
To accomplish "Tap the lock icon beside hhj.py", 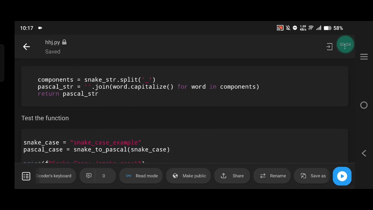I will coord(64,42).
